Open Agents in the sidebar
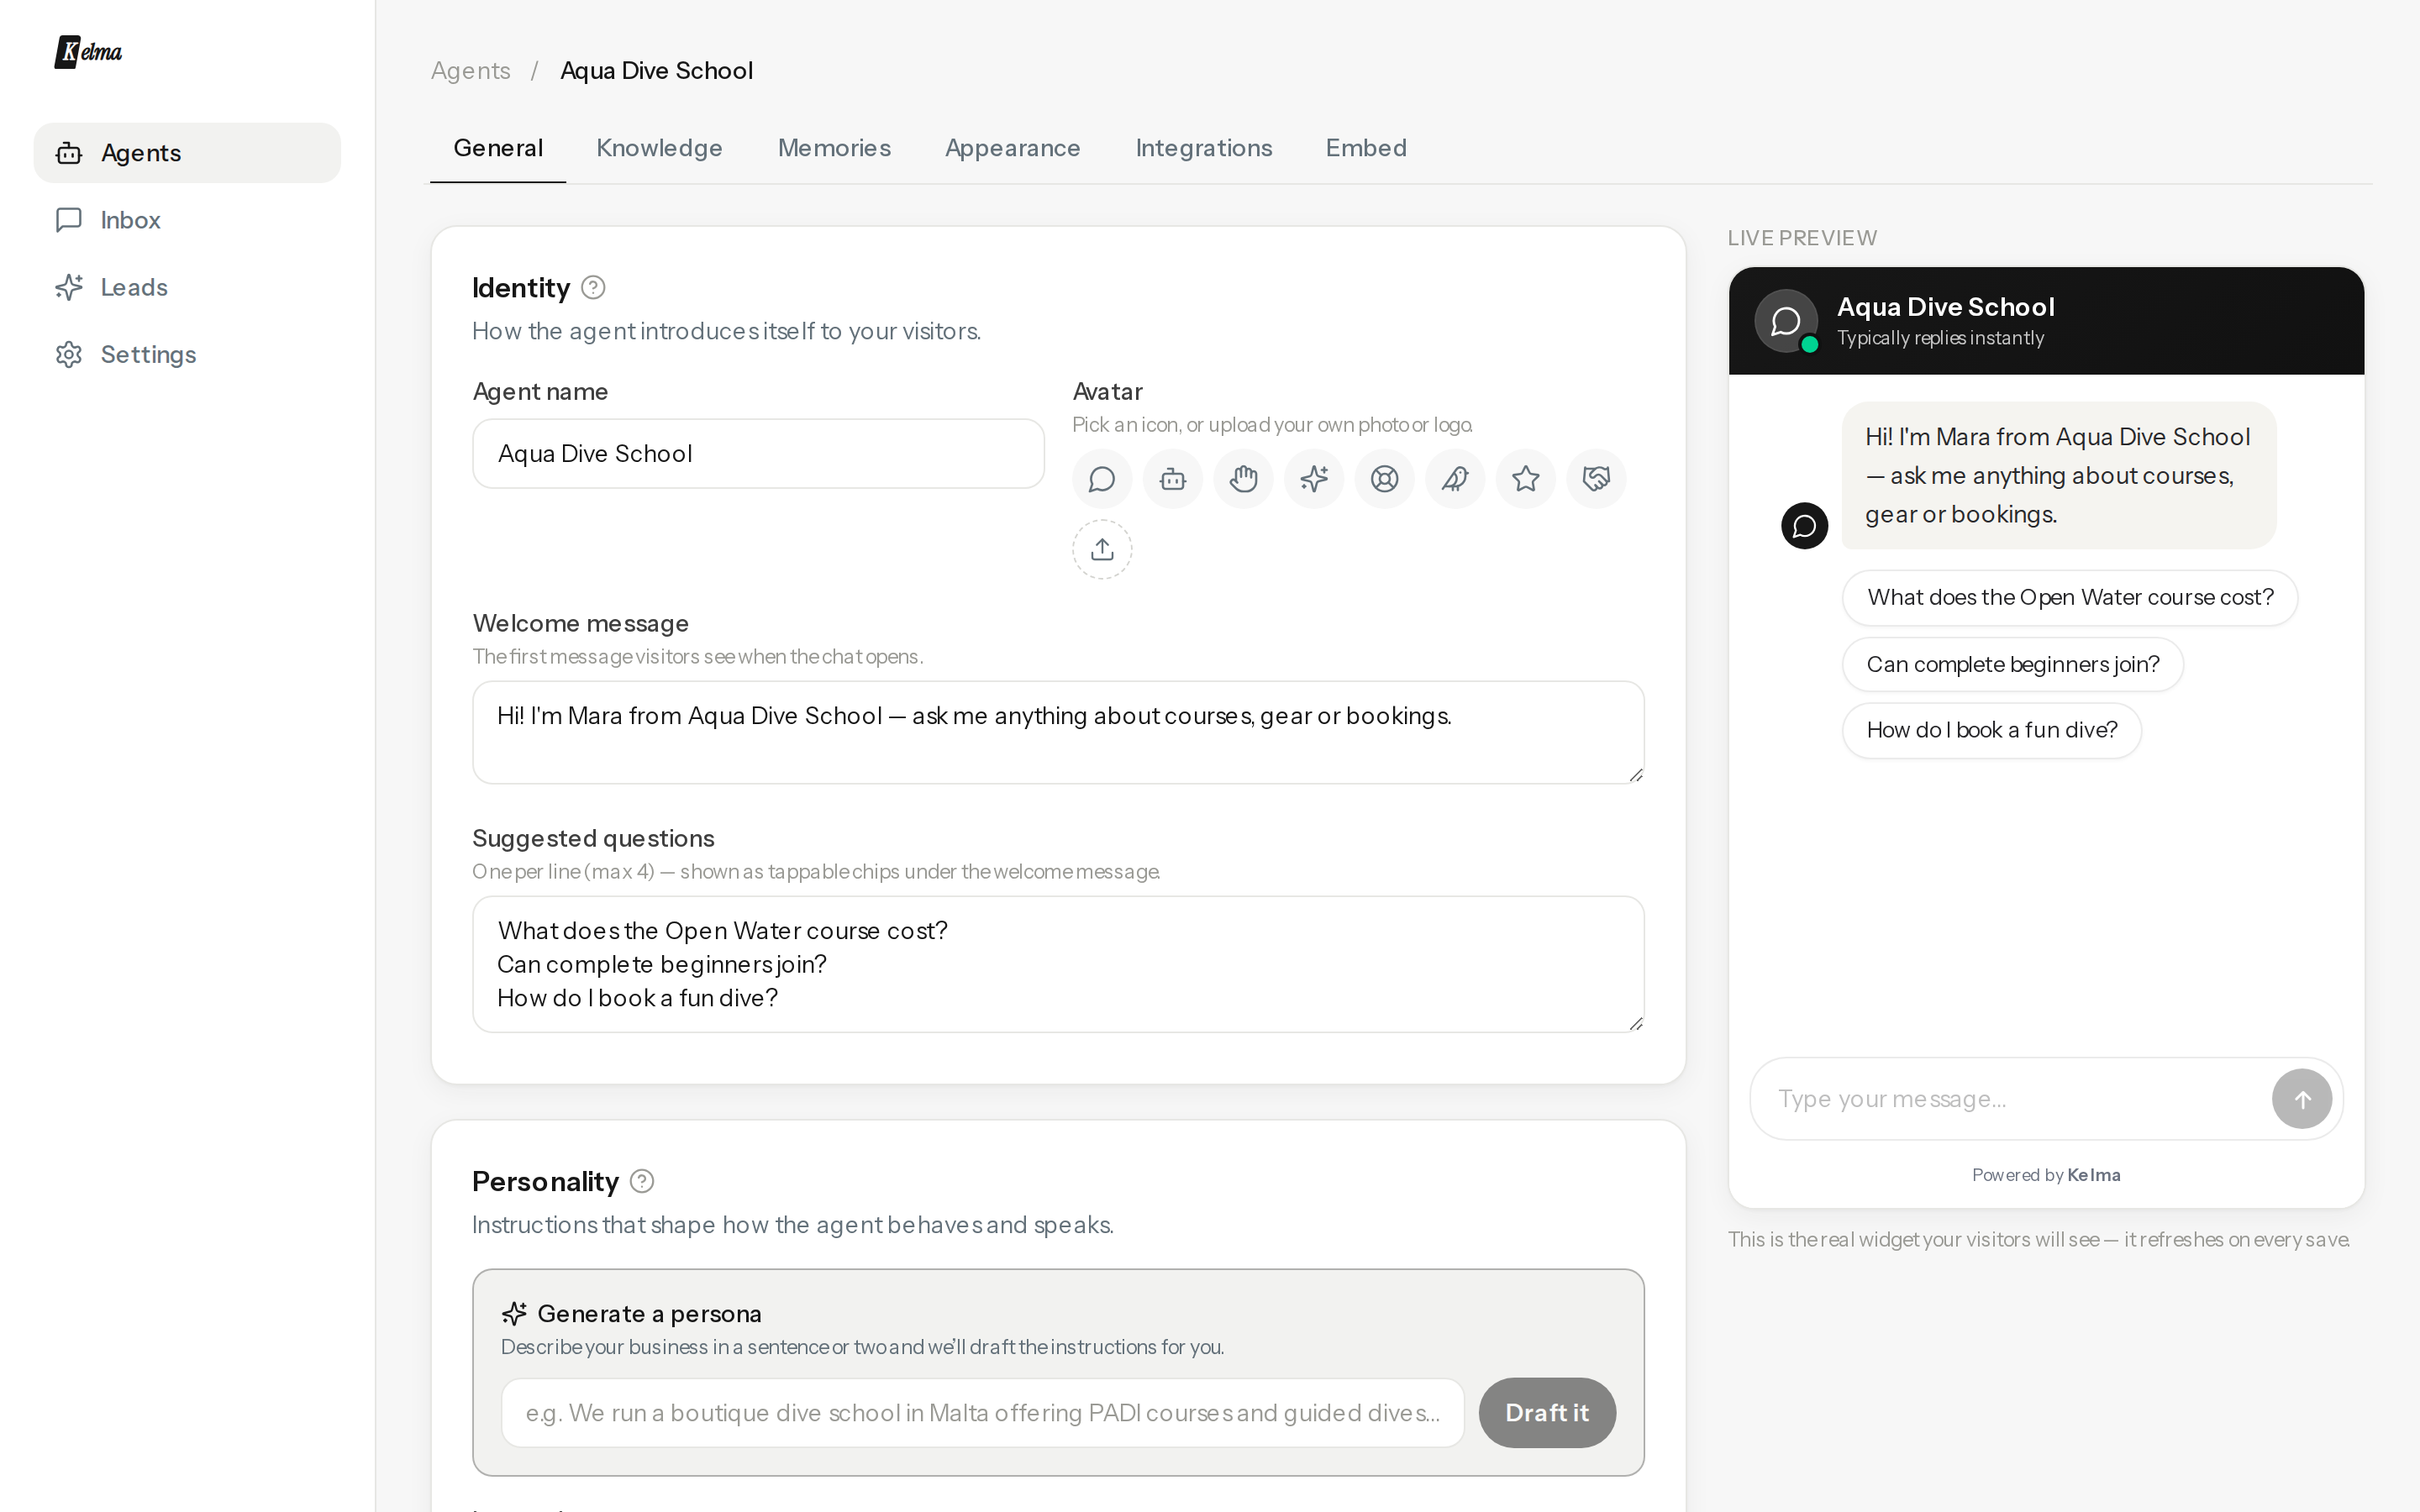Screen dimensions: 2420x1512 click(187, 153)
